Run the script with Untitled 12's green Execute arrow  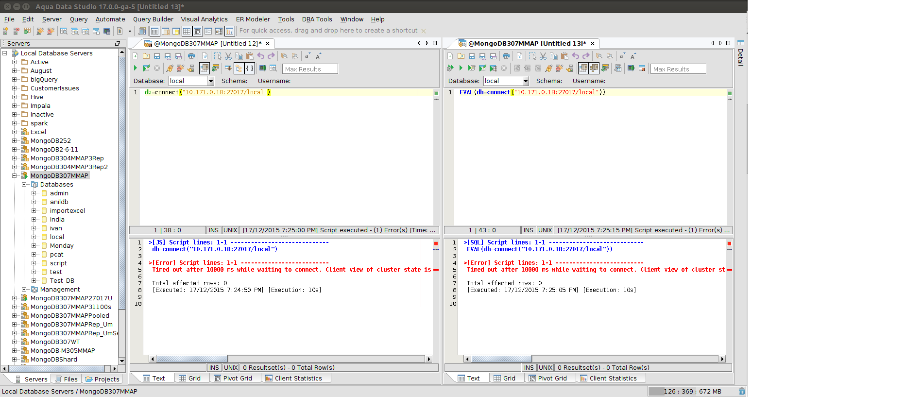tap(136, 69)
